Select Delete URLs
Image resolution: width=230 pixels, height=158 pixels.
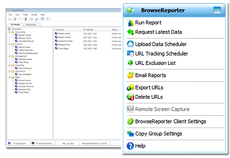[145, 97]
